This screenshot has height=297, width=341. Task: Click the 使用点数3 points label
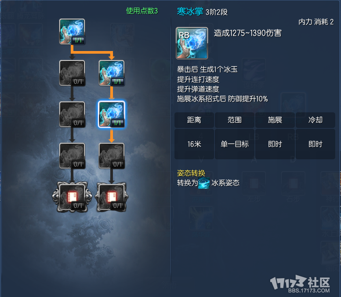pyautogui.click(x=142, y=11)
